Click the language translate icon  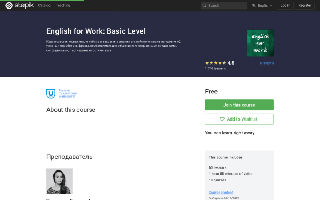[254, 5]
